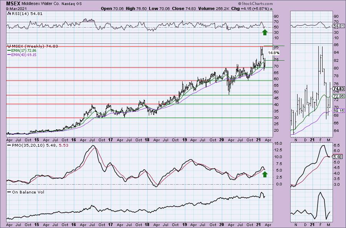Screen dimensions: 346x228
Task: Click the MSEX ticker symbol title
Action: (13, 3)
